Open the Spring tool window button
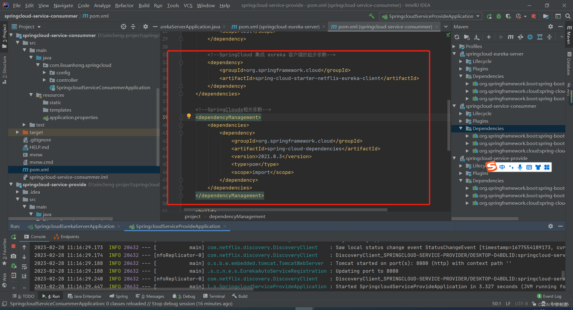The height and width of the screenshot is (310, 573). 118,296
